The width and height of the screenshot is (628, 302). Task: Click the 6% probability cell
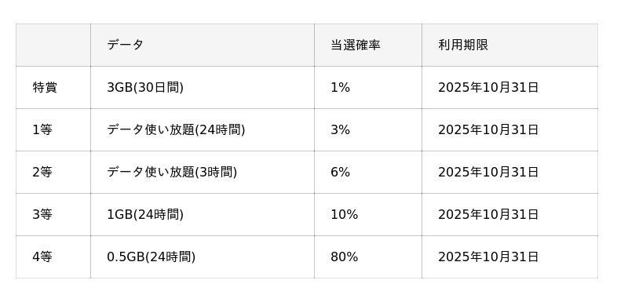tap(340, 172)
